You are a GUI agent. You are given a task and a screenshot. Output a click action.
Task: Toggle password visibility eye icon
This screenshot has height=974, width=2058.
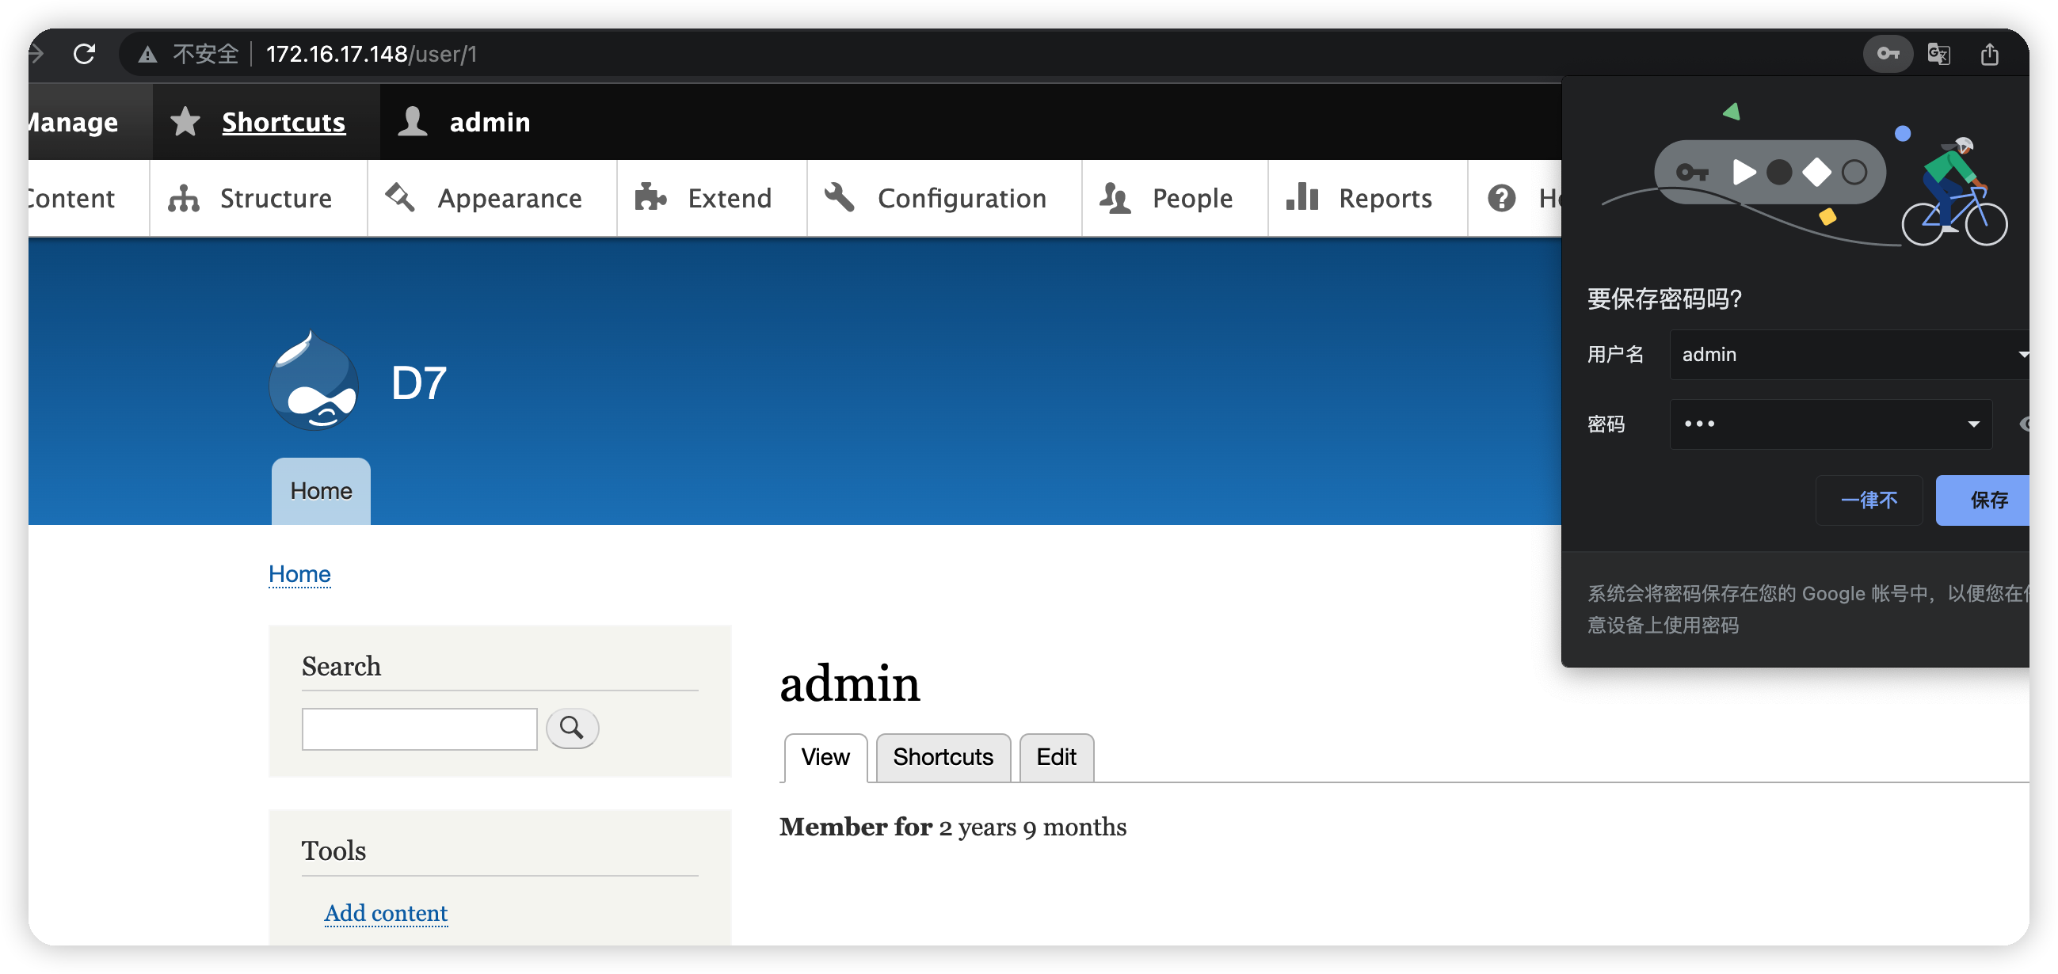click(x=2023, y=424)
